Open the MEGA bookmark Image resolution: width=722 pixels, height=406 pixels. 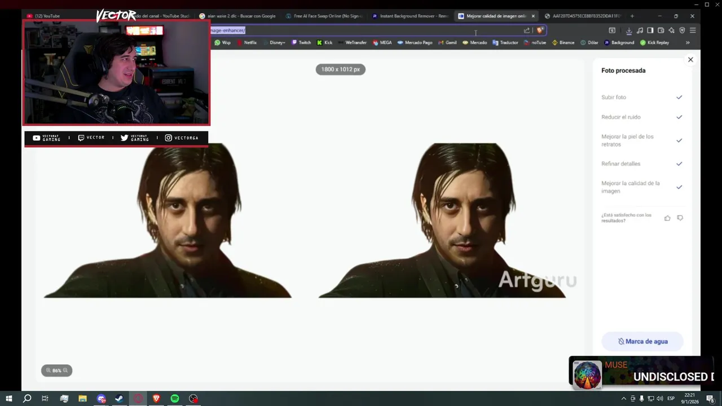pyautogui.click(x=382, y=42)
